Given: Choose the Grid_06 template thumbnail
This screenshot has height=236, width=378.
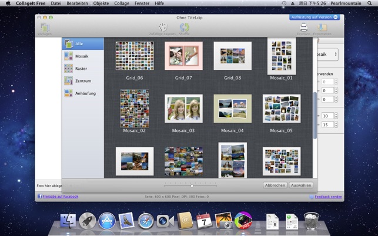Looking at the screenshot, I should coord(135,56).
